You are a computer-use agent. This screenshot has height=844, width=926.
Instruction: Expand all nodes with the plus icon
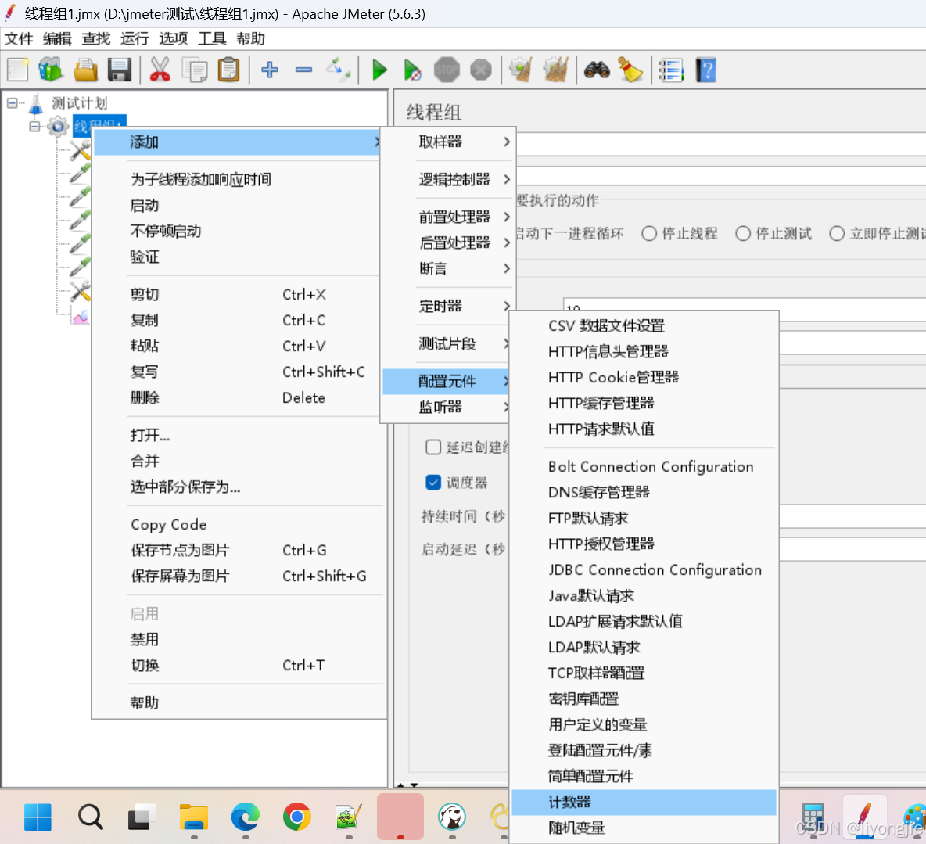269,70
